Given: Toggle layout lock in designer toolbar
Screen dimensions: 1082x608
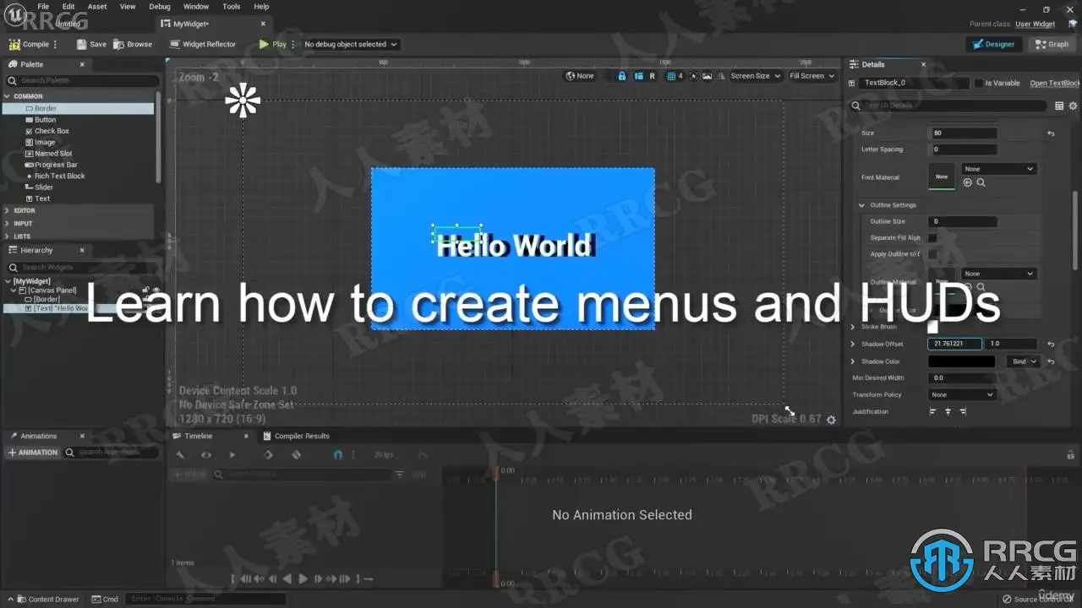Looking at the screenshot, I should coord(622,76).
